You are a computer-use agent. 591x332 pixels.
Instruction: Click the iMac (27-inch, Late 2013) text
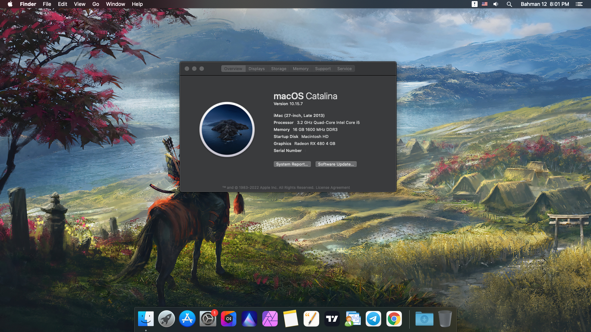pyautogui.click(x=299, y=115)
